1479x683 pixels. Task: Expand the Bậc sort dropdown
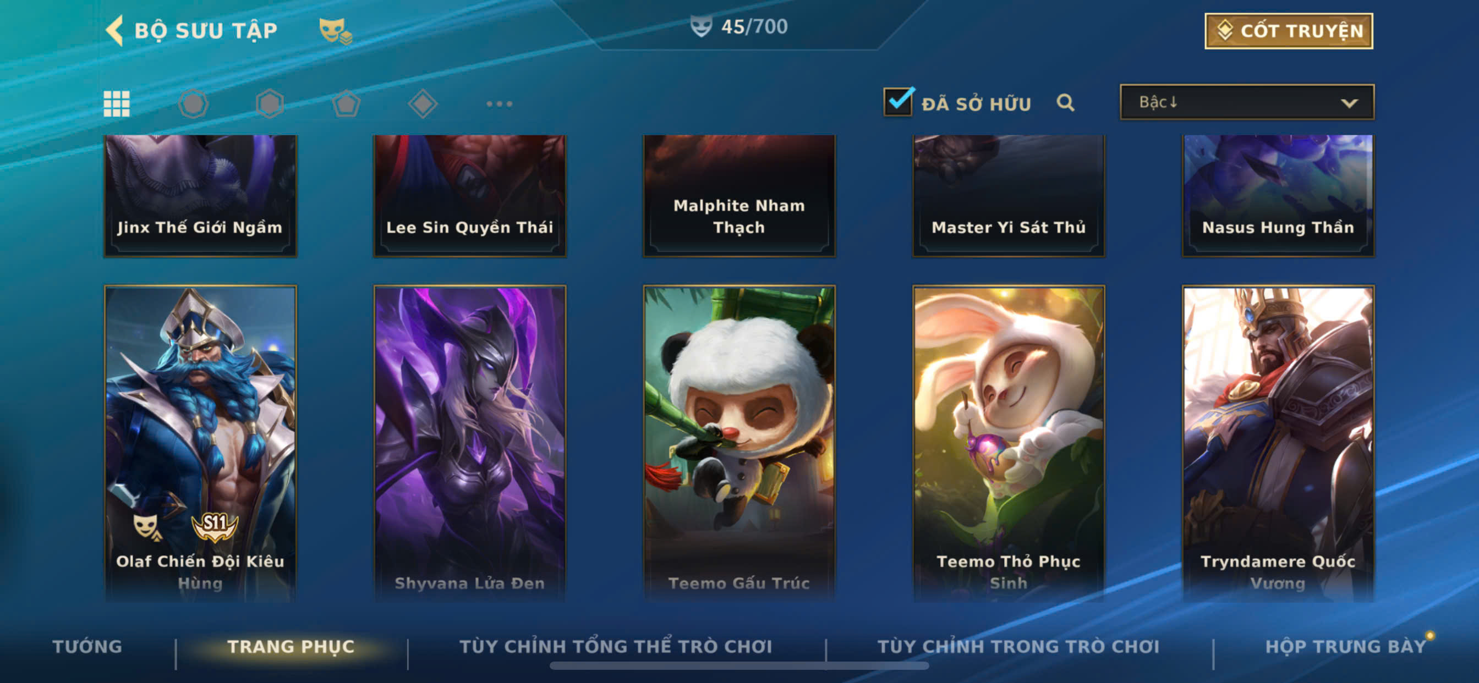(x=1247, y=102)
